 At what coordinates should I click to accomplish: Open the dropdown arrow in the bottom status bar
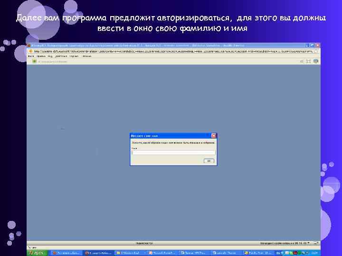pyautogui.click(x=308, y=243)
